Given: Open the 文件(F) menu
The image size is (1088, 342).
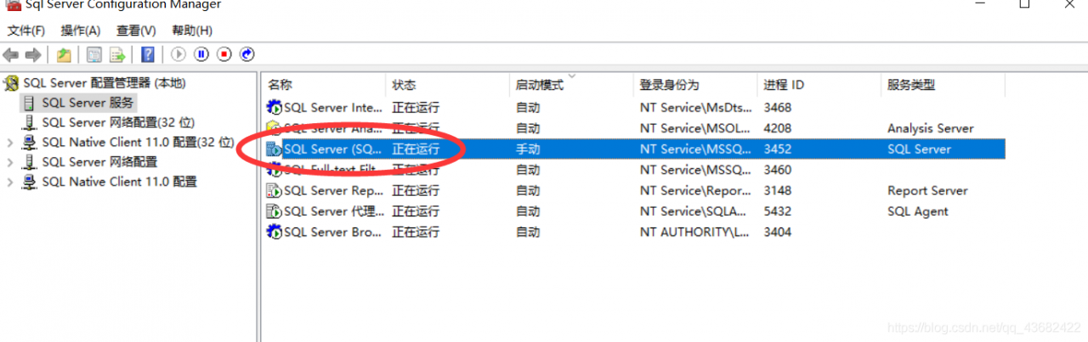Looking at the screenshot, I should click(x=25, y=31).
